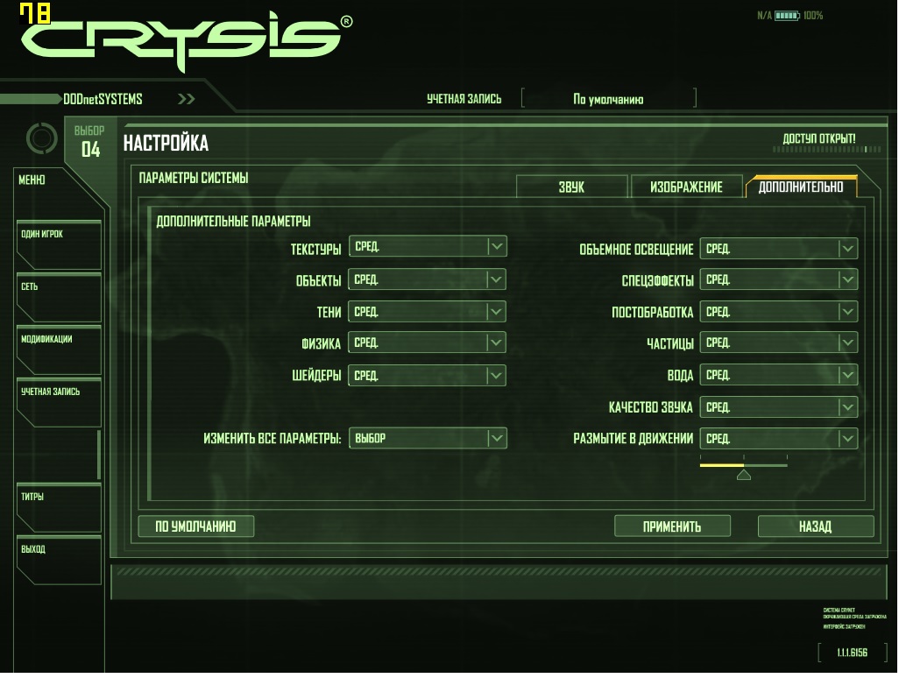Open the ПОСТОБРАБОТКА quality dropdown
This screenshot has width=899, height=678.
[x=779, y=312]
